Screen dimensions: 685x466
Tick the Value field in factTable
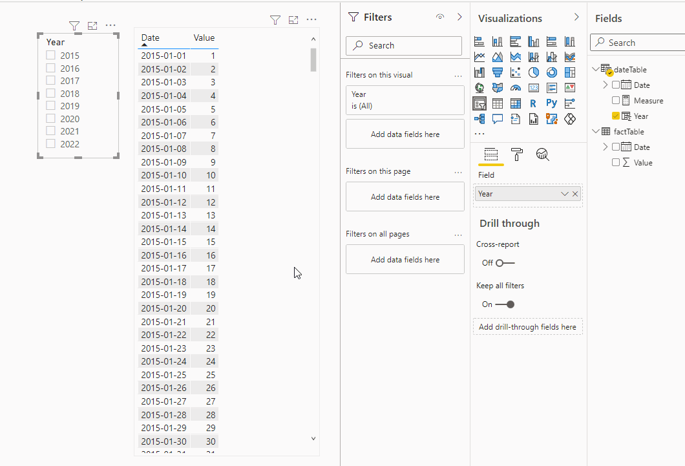pos(616,162)
